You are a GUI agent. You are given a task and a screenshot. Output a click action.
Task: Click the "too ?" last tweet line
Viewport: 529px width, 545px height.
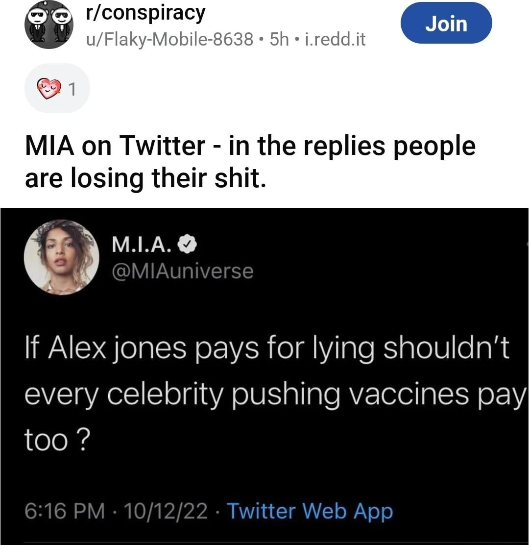(56, 440)
